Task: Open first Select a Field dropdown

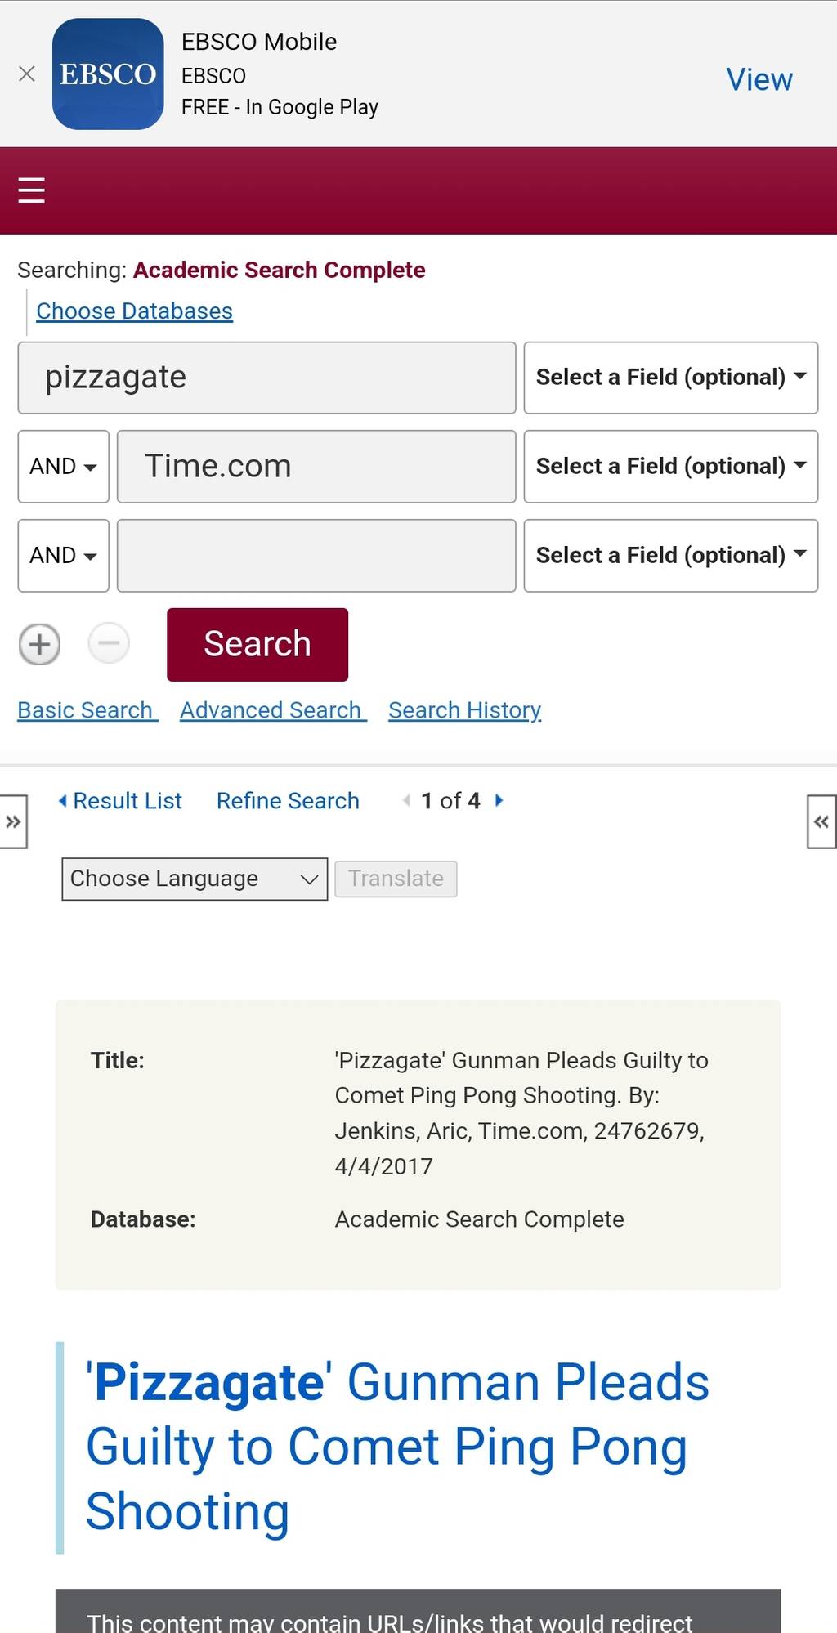Action: 671,378
